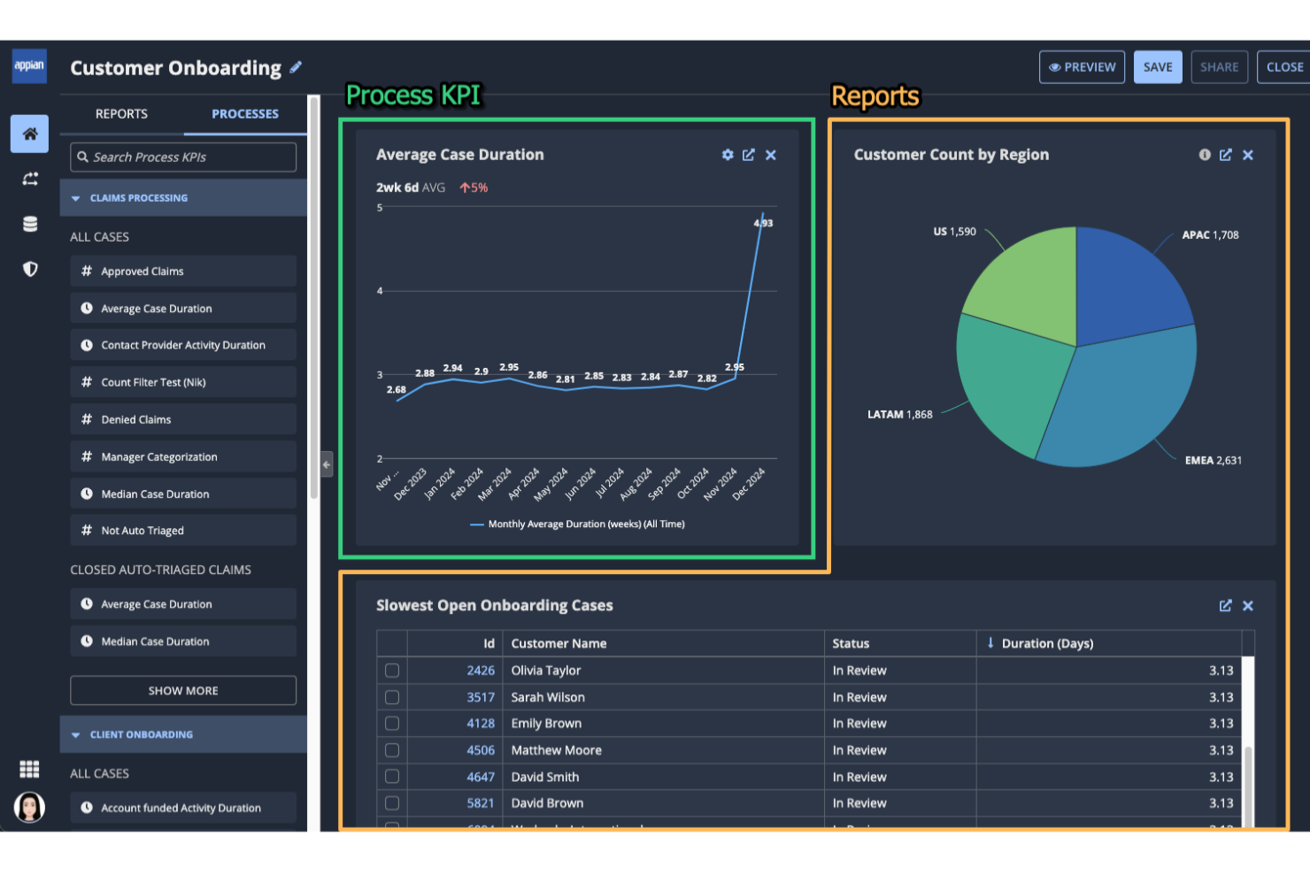
Task: Select Average Case Duration under All Cases
Action: [x=183, y=309]
